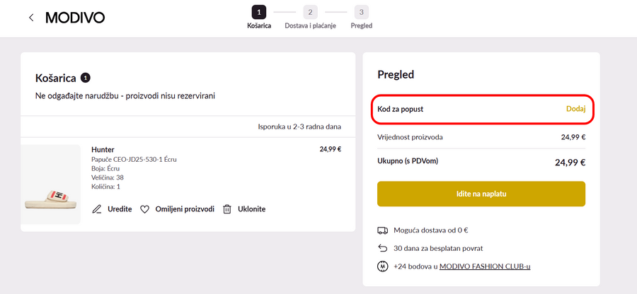This screenshot has width=637, height=294.
Task: Click the heart favorites icon
Action: pos(144,209)
